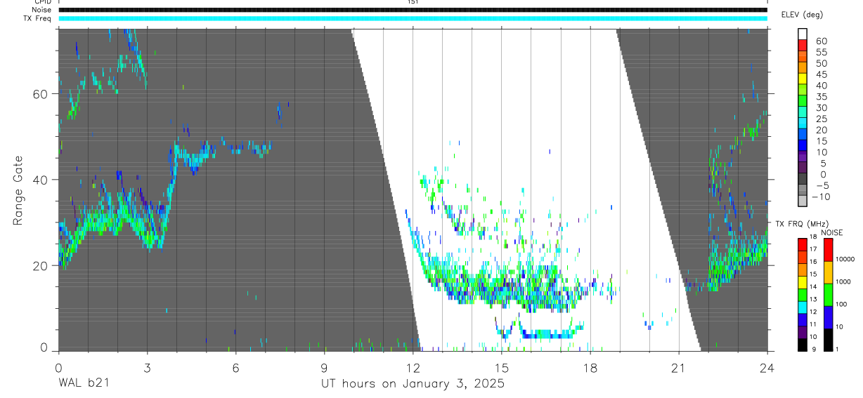
Task: Click the x-axis tick label '12'
Action: click(x=413, y=367)
